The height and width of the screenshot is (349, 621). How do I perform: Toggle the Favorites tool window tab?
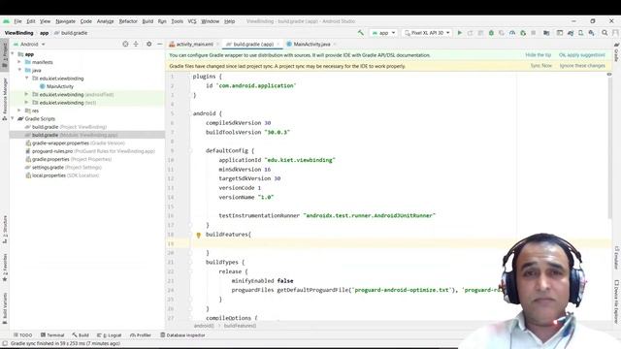coord(5,268)
